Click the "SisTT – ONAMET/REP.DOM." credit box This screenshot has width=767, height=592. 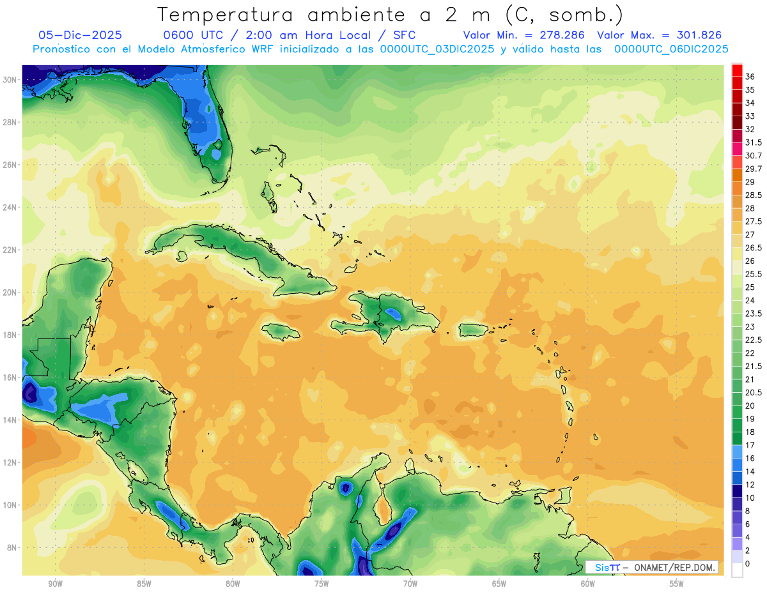(652, 567)
